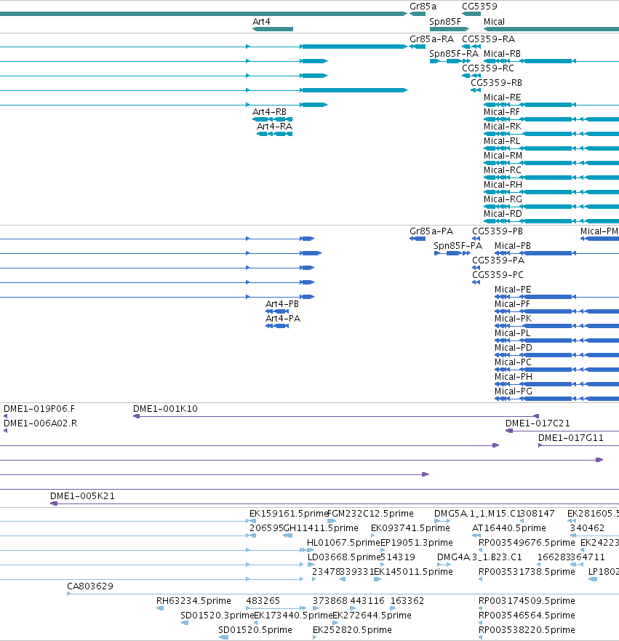Open the CG5359-RA transcript label
619x641 pixels.
click(x=488, y=39)
